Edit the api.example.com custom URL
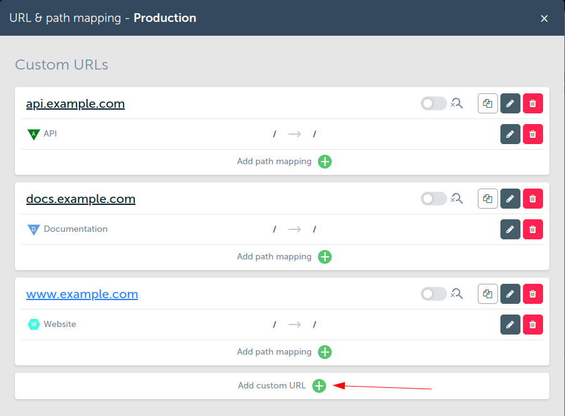Screen dimensions: 565x416 [x=510, y=104]
